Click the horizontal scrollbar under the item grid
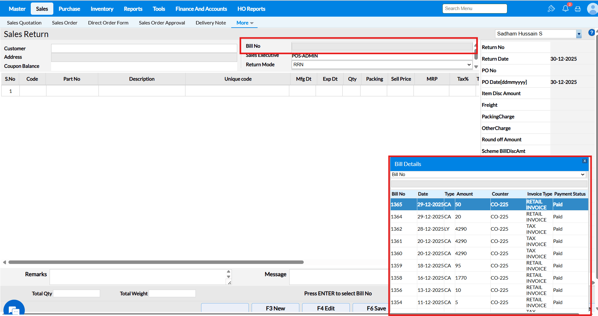Viewport: 598px width, 316px height. pyautogui.click(x=156, y=262)
